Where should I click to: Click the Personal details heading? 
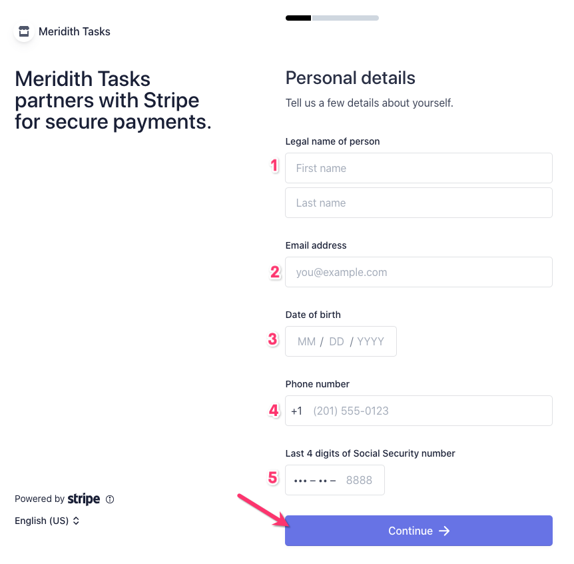coord(350,78)
